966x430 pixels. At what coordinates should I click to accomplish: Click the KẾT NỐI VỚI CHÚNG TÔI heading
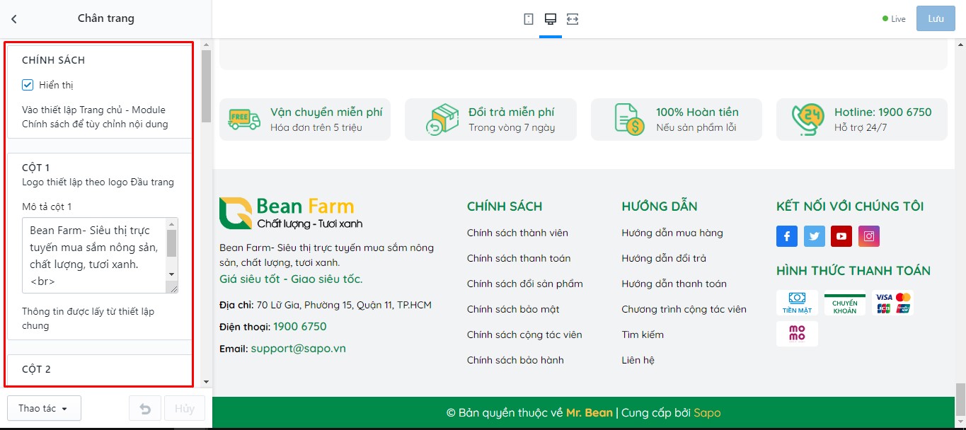(850, 207)
